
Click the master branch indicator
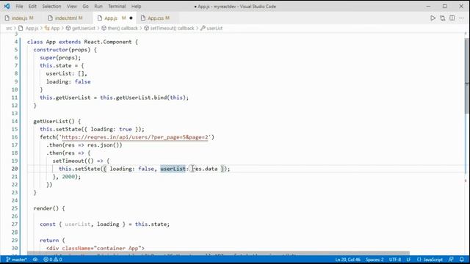click(16, 260)
